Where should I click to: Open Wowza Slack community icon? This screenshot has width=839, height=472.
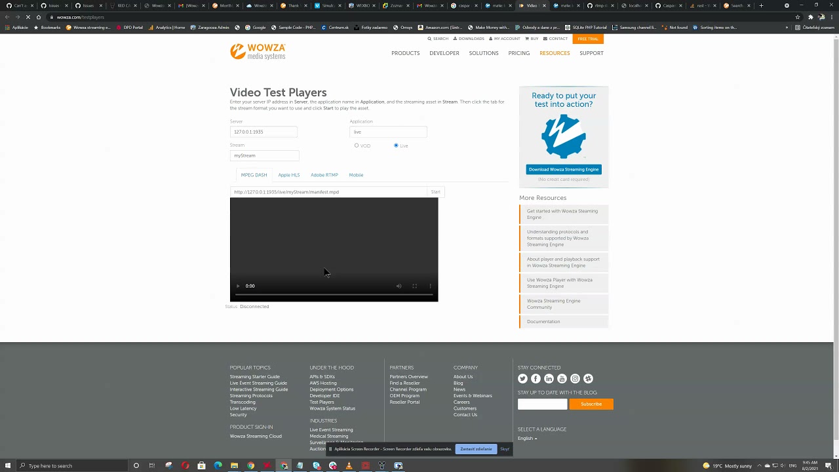pos(588,378)
